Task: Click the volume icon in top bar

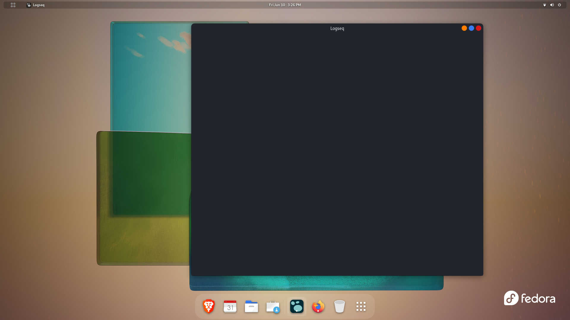Action: pos(552,5)
